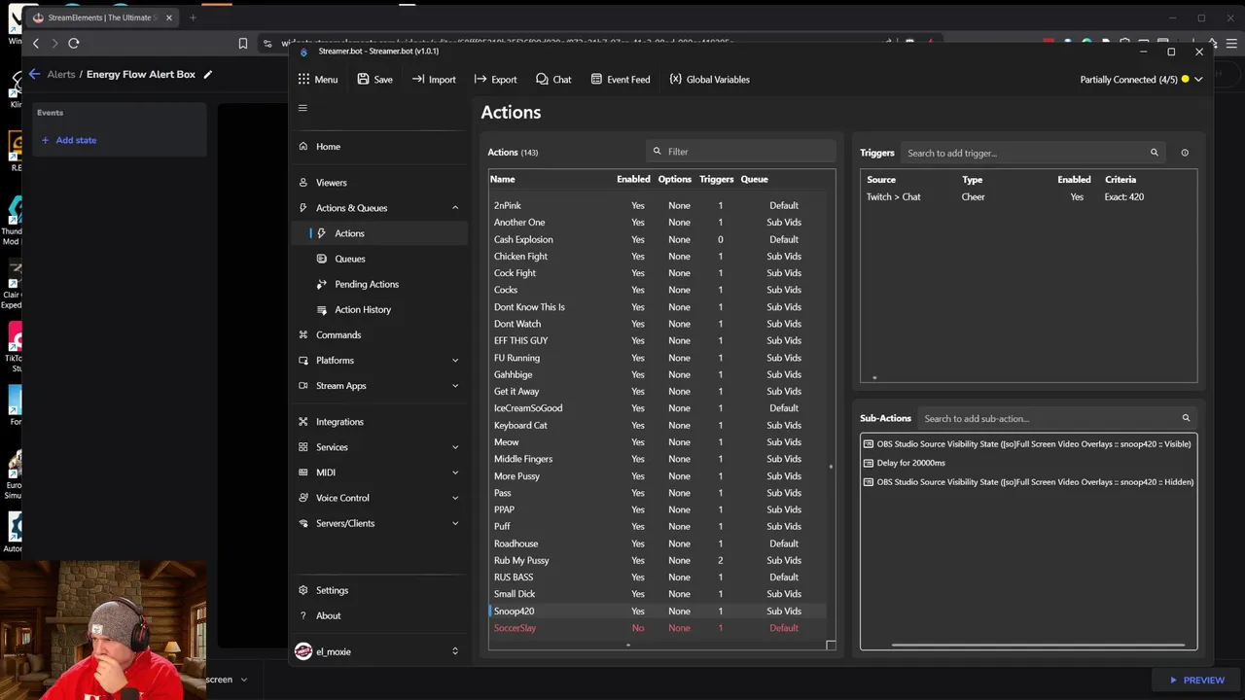Sort actions by Enabled column header
1245x700 pixels.
[633, 179]
